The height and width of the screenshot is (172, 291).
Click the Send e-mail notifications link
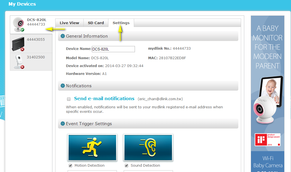(104, 98)
